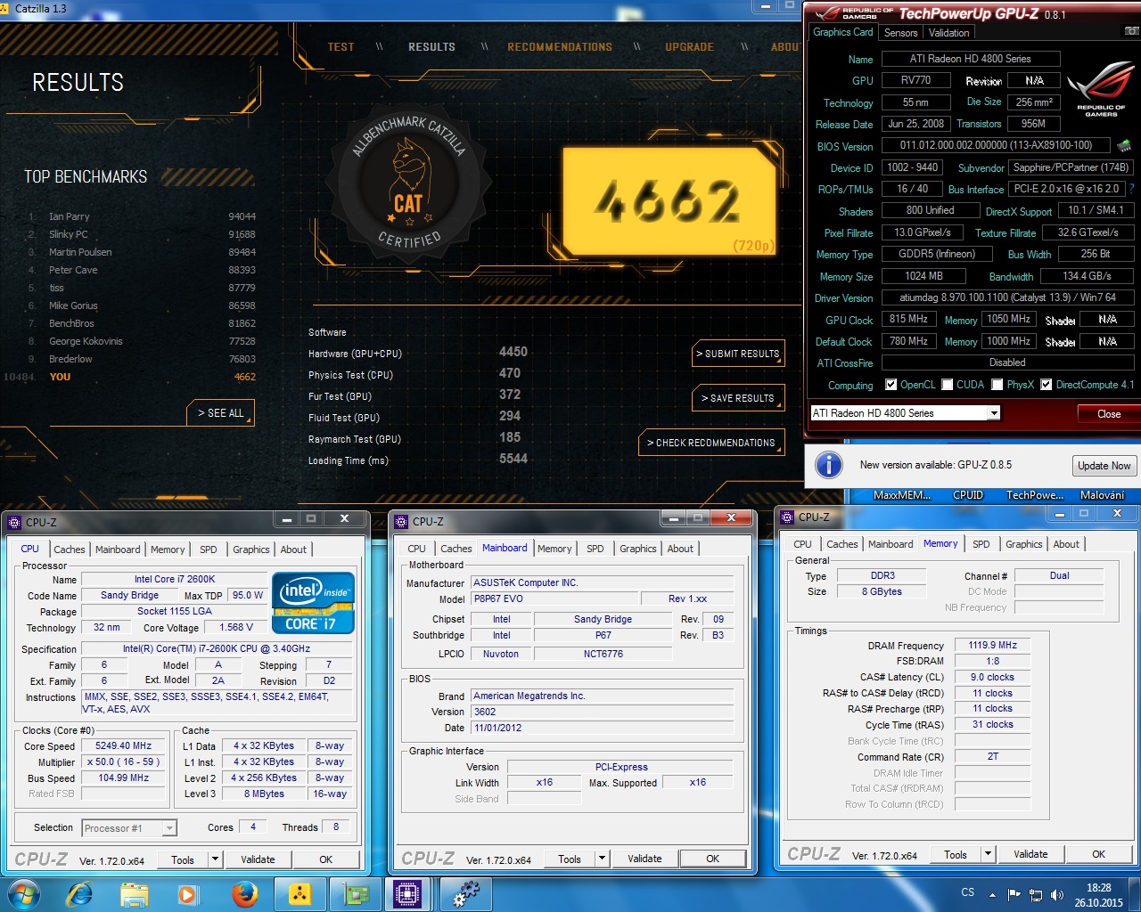The height and width of the screenshot is (912, 1141).
Task: Click the GPU-Z graphics card taskbar icon
Action: point(356,894)
